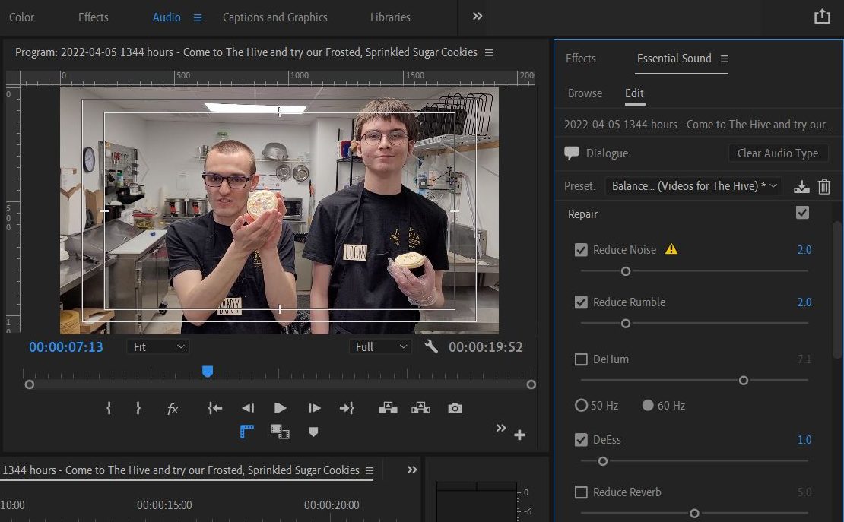This screenshot has width=844, height=522.
Task: Click the Mark Out bracket icon
Action: [138, 409]
